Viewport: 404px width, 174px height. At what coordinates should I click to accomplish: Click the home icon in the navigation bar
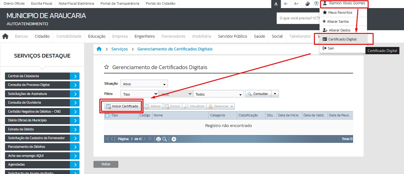[x=5, y=36]
